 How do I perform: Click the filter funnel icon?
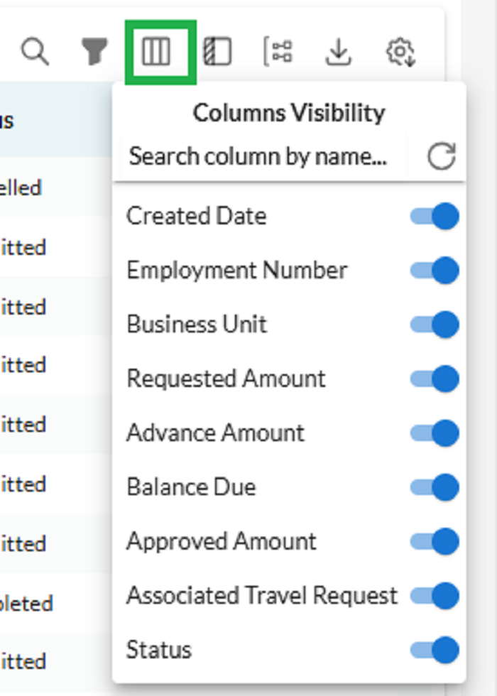tap(94, 51)
